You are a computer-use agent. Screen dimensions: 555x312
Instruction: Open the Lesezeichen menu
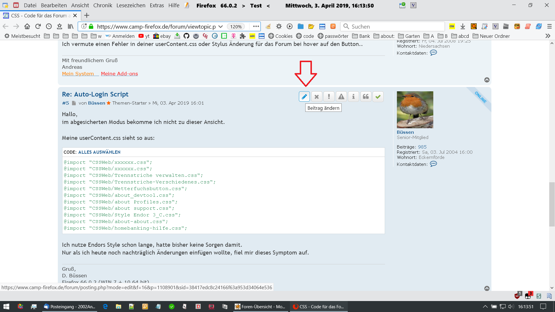coord(131,5)
